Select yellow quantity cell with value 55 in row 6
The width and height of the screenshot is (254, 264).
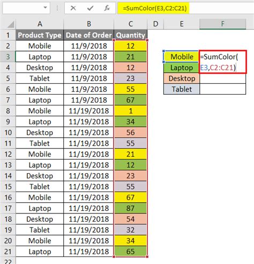pos(131,89)
